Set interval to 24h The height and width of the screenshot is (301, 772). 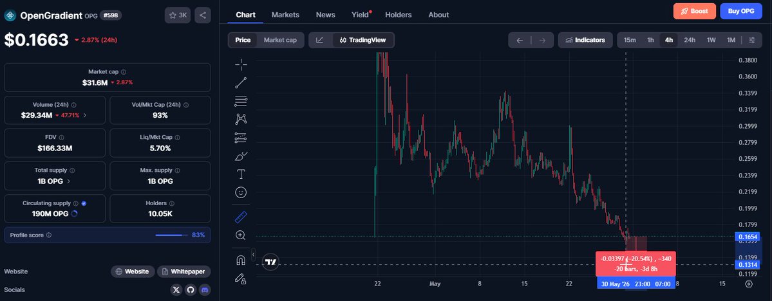690,41
